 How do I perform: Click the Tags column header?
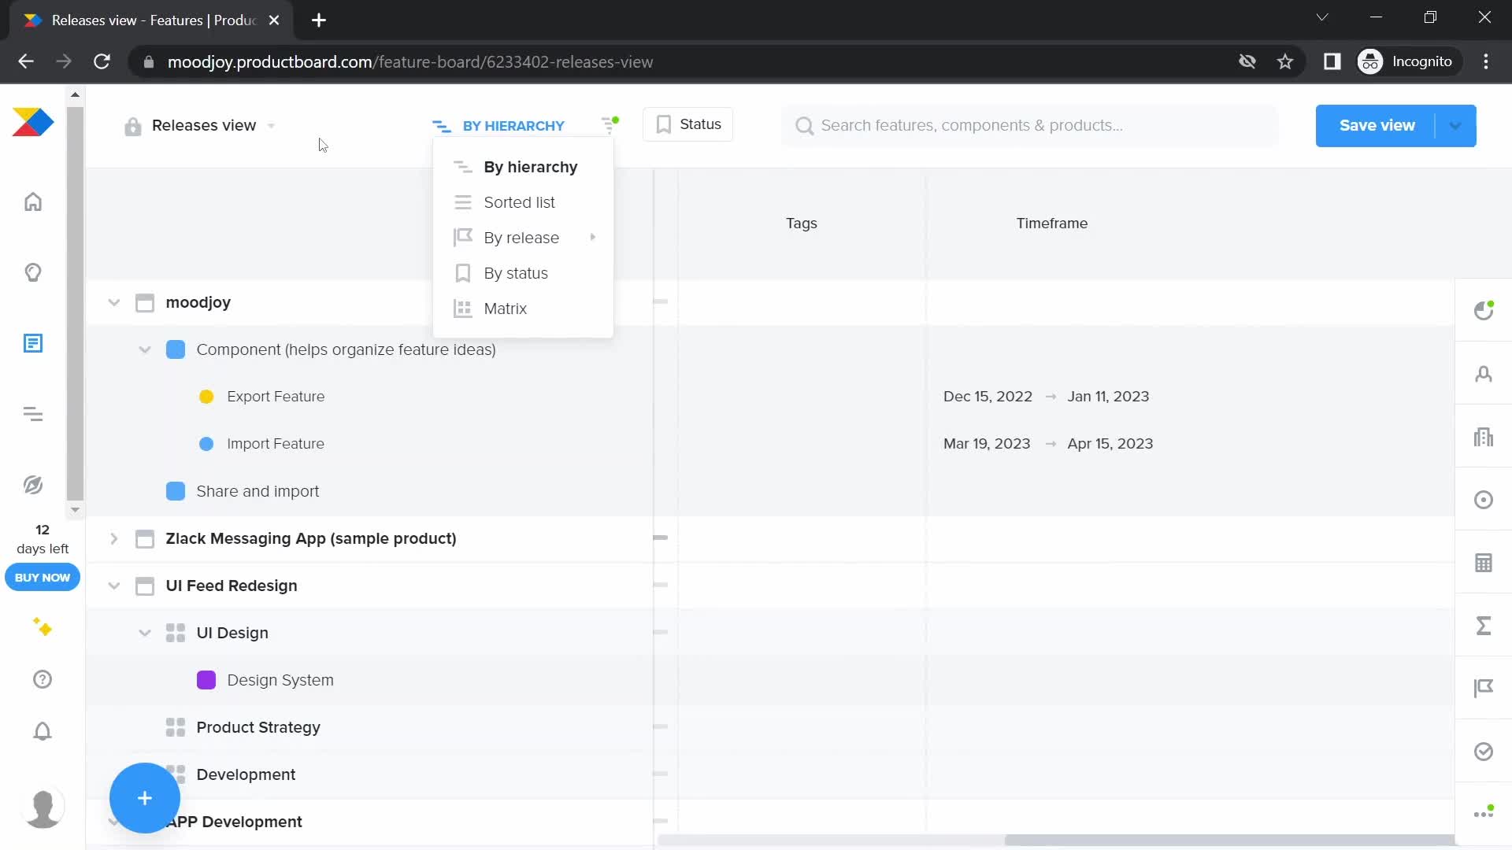point(802,224)
